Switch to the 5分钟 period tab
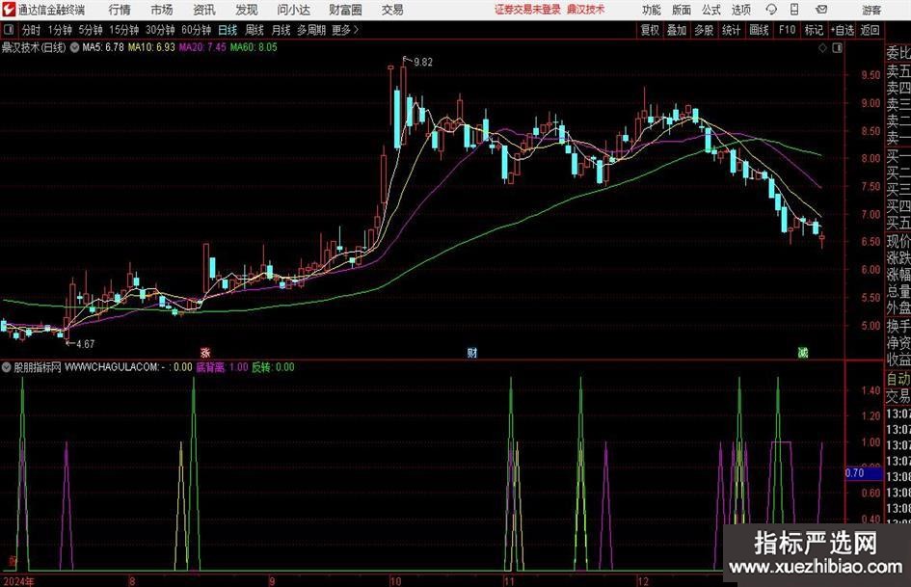Screen dimensions: 911x587 90,30
